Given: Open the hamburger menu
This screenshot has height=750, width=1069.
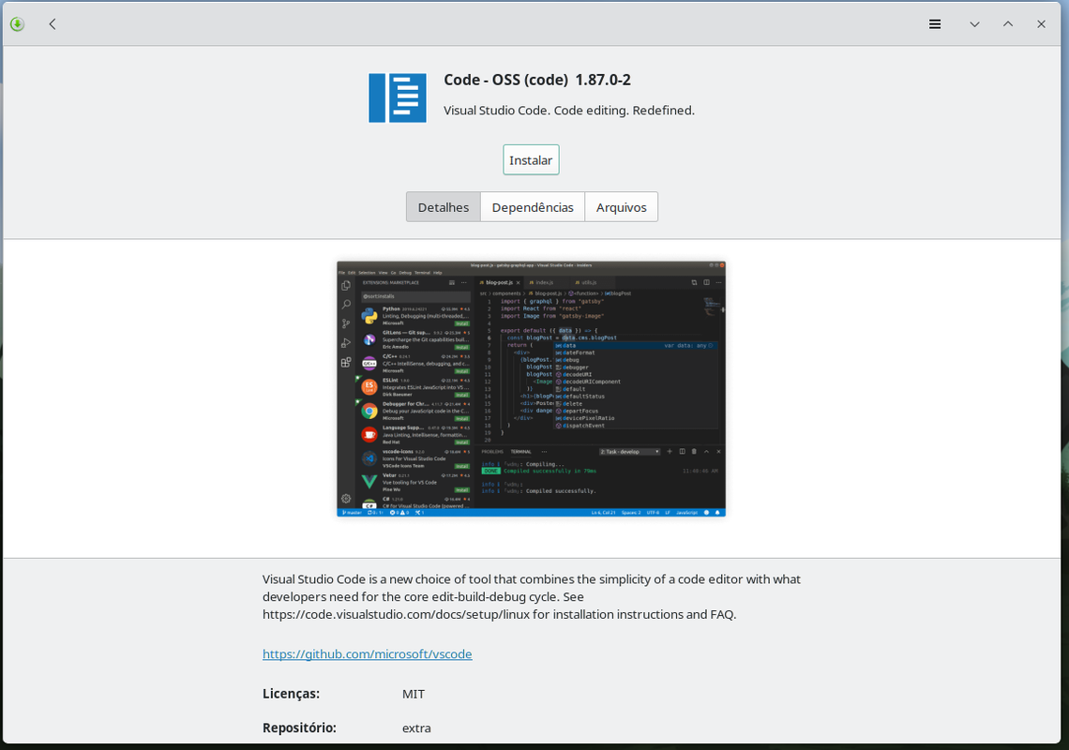Looking at the screenshot, I should (x=935, y=23).
